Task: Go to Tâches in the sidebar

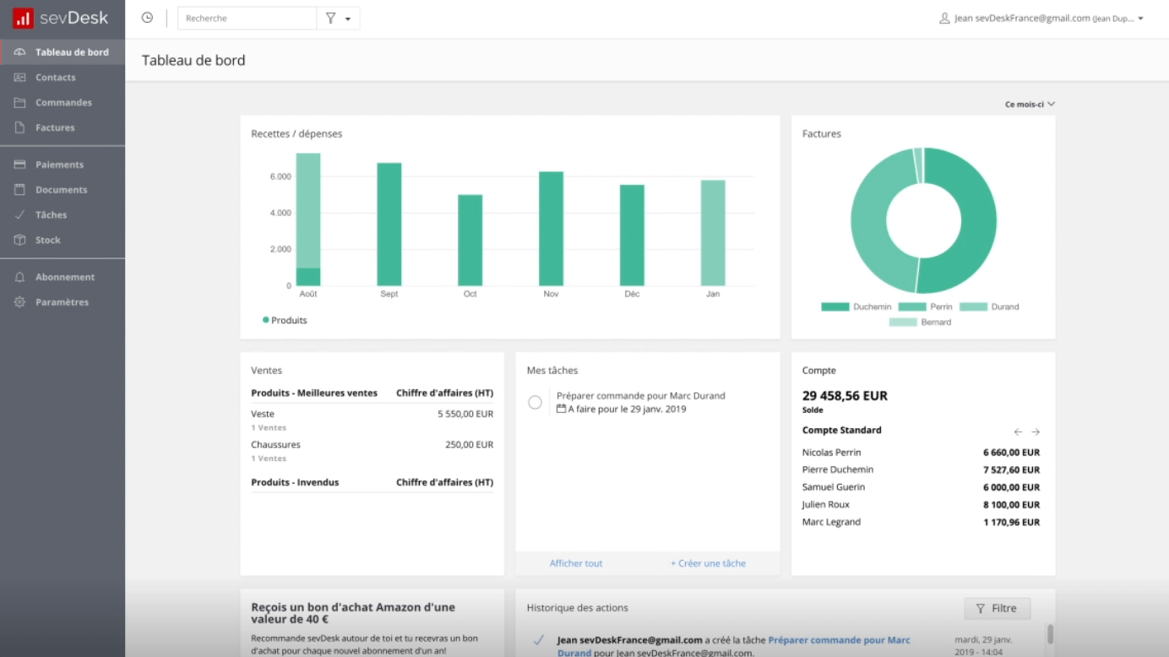Action: pos(51,215)
